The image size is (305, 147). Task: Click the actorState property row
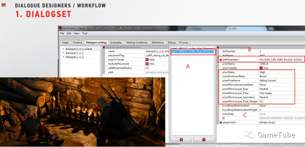tap(262, 114)
